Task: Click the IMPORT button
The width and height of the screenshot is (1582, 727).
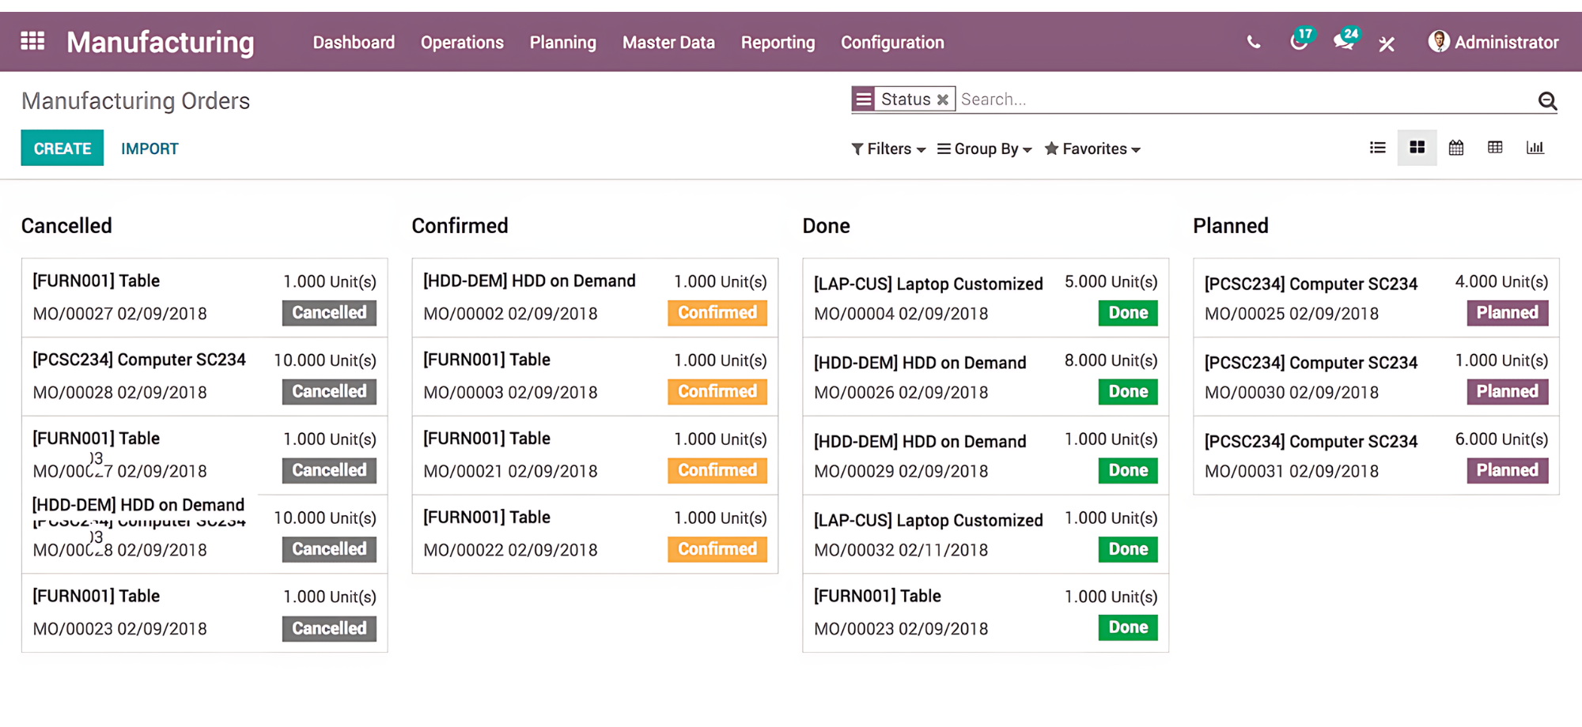Action: tap(149, 149)
